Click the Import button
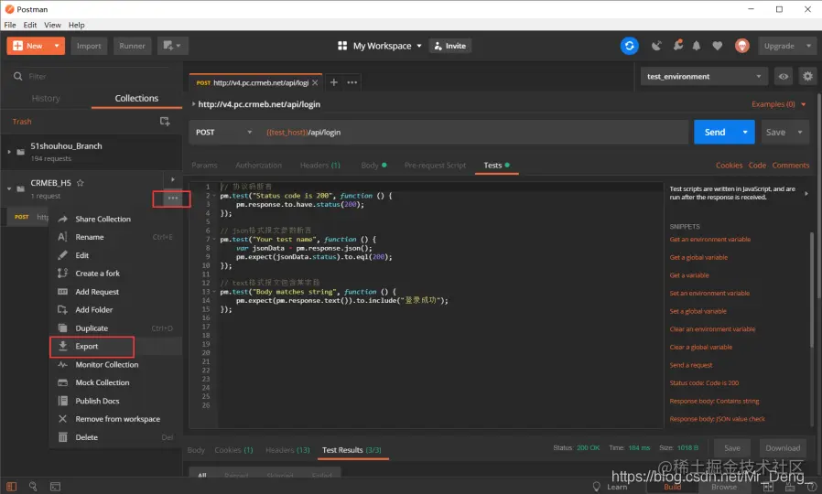 [89, 46]
